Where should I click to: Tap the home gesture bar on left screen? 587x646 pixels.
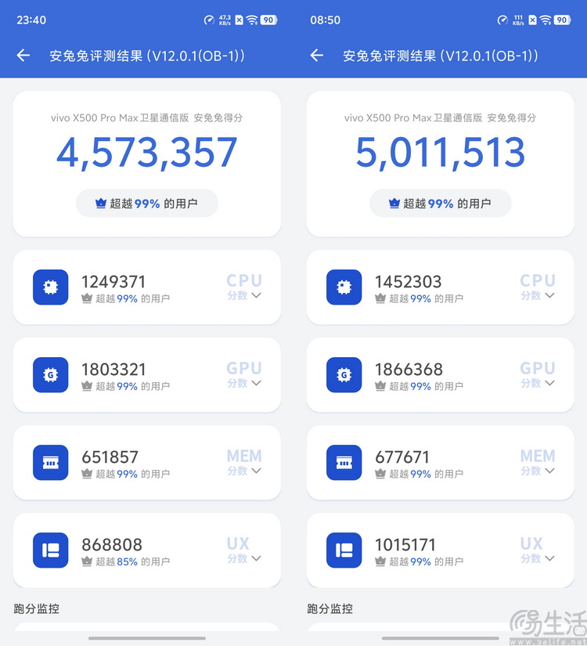pos(147,638)
